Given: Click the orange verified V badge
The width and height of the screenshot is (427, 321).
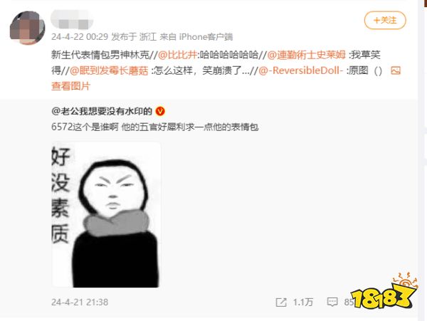Looking at the screenshot, I should point(160,111).
